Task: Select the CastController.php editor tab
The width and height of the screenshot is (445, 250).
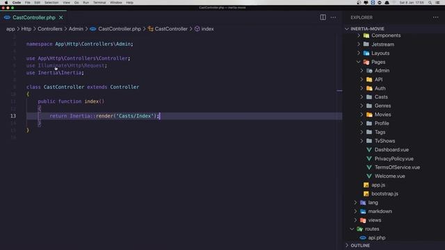Action: [33, 17]
